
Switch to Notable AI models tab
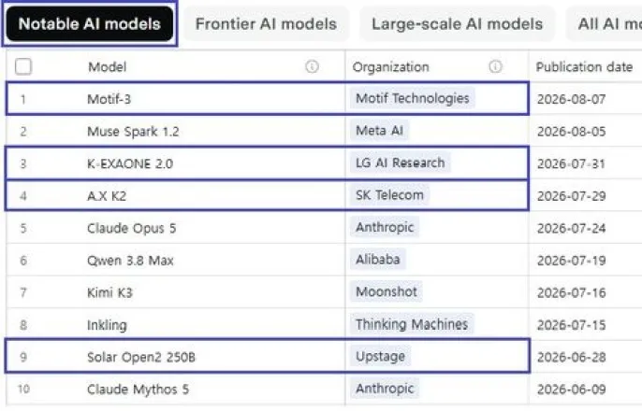(x=90, y=23)
